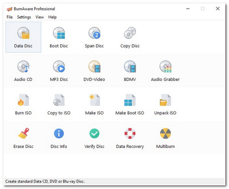The height and width of the screenshot is (189, 229).
Task: Open the File menu
Action: (x=10, y=17)
